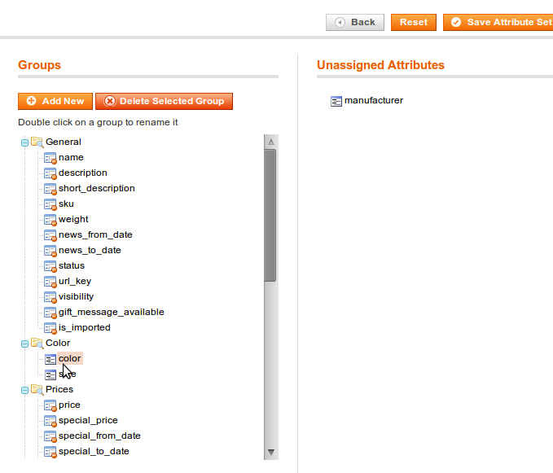553x473 pixels.
Task: Collapse the Color group tree node
Action: coord(24,344)
